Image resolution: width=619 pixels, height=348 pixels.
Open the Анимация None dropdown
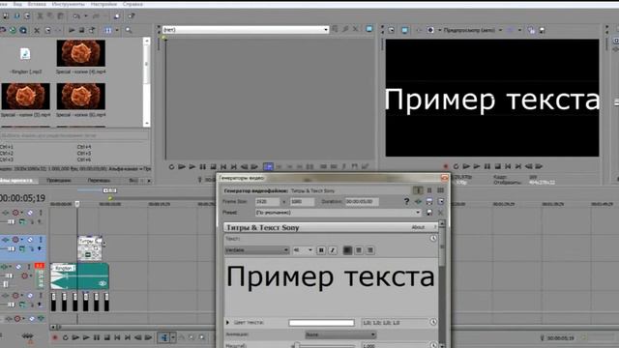click(340, 334)
